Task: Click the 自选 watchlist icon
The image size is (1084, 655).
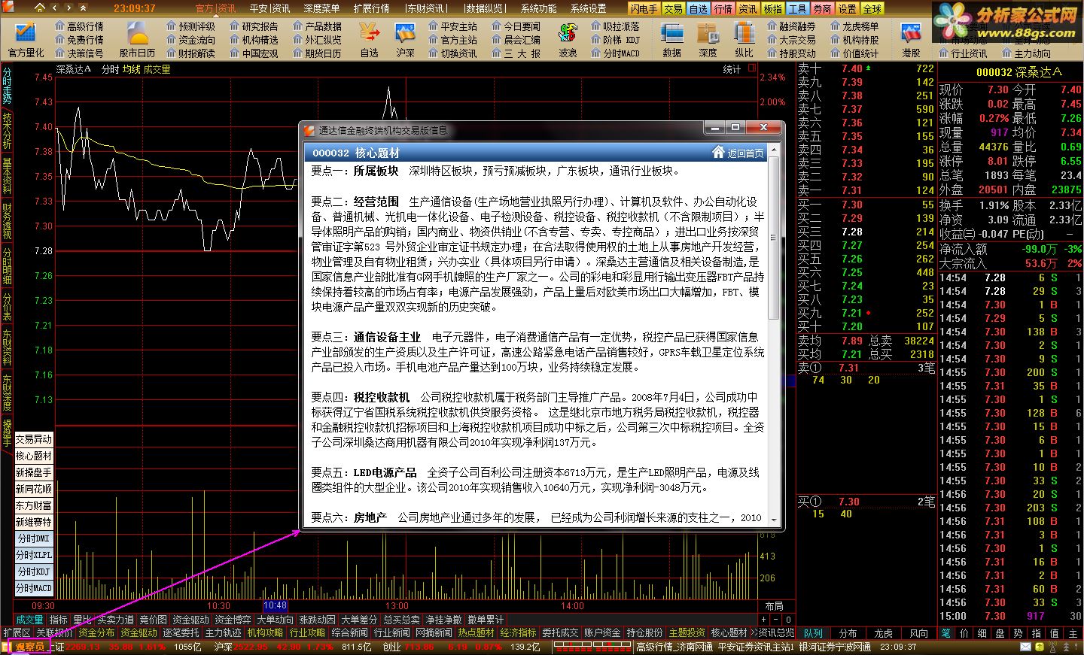Action: coord(370,39)
